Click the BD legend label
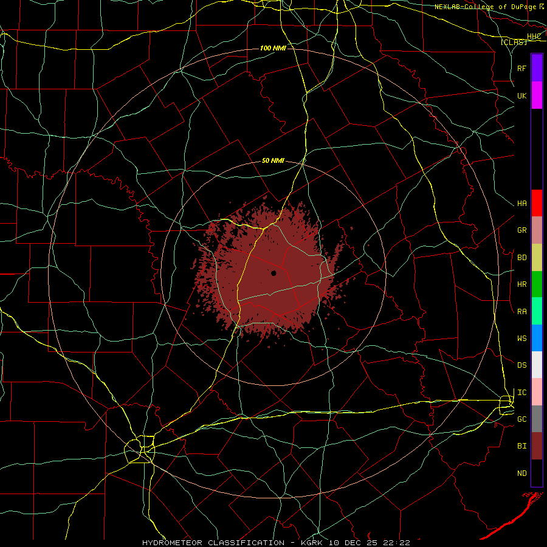Viewport: 547px width, 547px height. click(521, 258)
